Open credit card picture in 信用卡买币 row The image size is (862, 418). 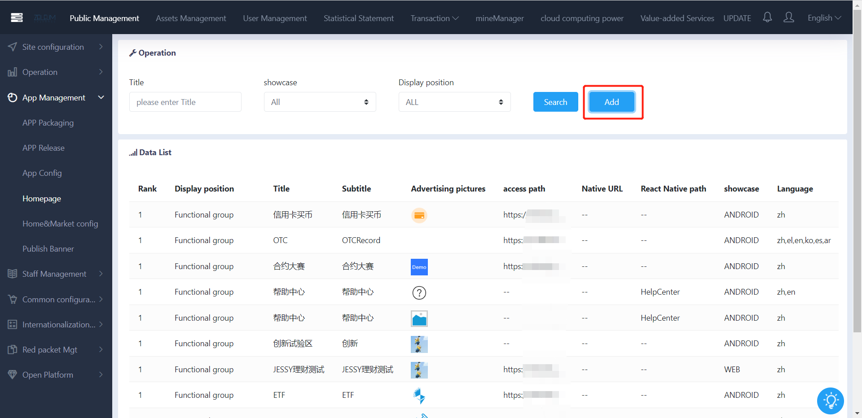(x=419, y=215)
